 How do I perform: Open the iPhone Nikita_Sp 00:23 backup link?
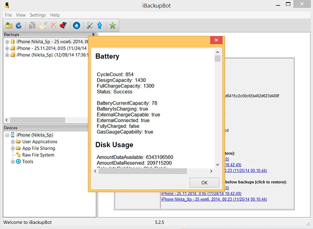coord(214,199)
